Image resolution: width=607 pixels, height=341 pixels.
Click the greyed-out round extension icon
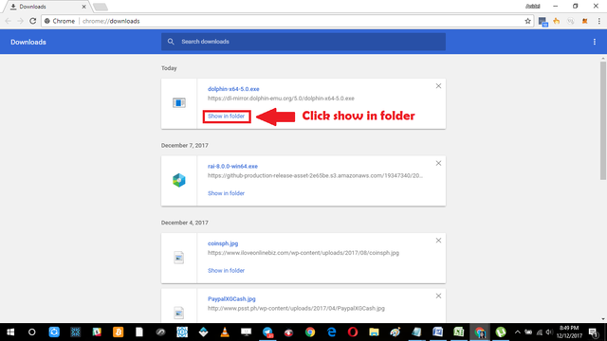click(x=570, y=21)
